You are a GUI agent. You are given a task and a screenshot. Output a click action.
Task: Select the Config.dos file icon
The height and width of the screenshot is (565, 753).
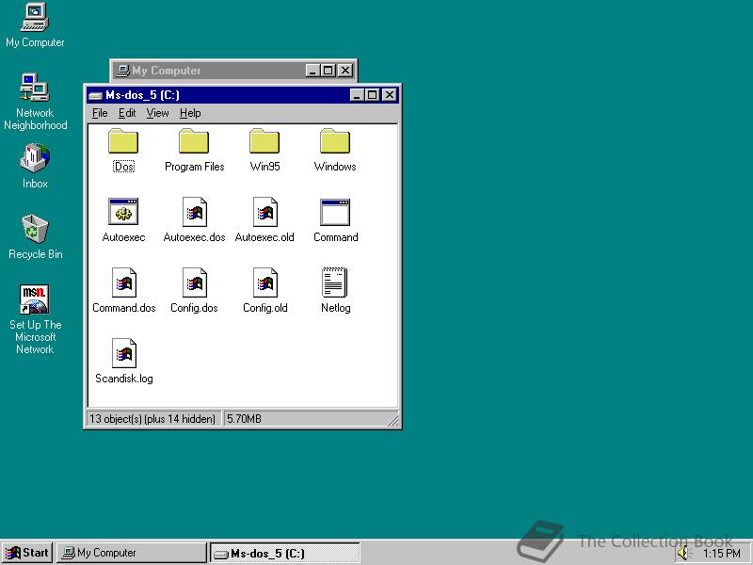click(194, 282)
